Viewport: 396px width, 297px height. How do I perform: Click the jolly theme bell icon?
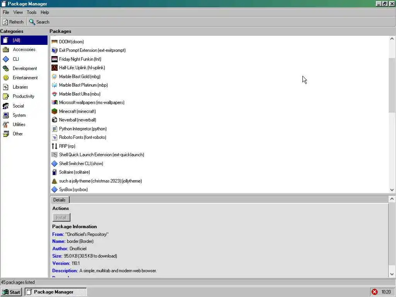[x=55, y=181]
